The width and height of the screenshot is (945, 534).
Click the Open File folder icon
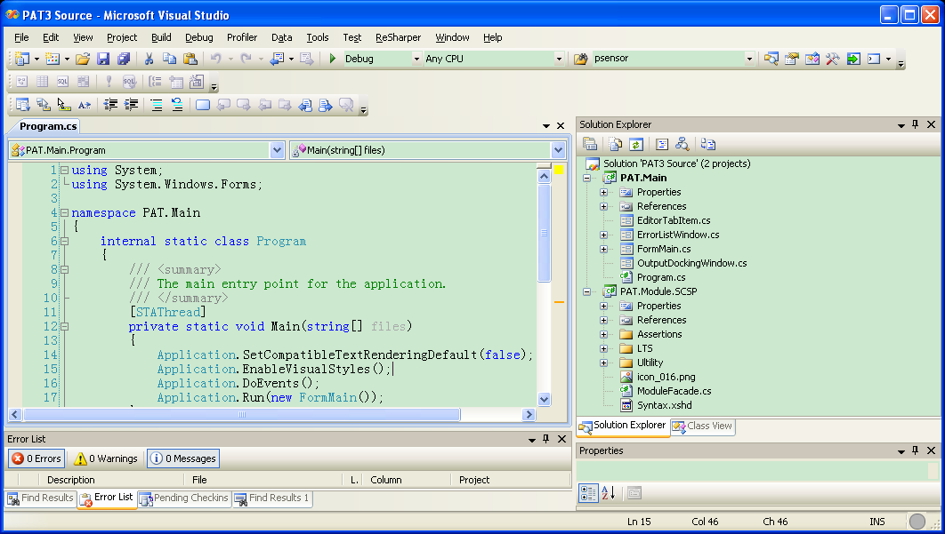(x=83, y=59)
